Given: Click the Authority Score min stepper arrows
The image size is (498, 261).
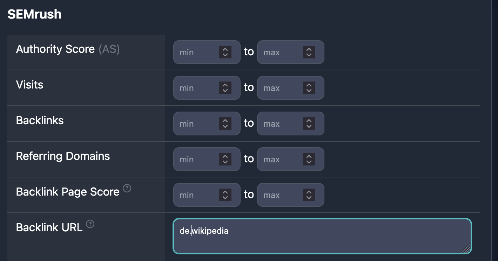Looking at the screenshot, I should (x=225, y=52).
